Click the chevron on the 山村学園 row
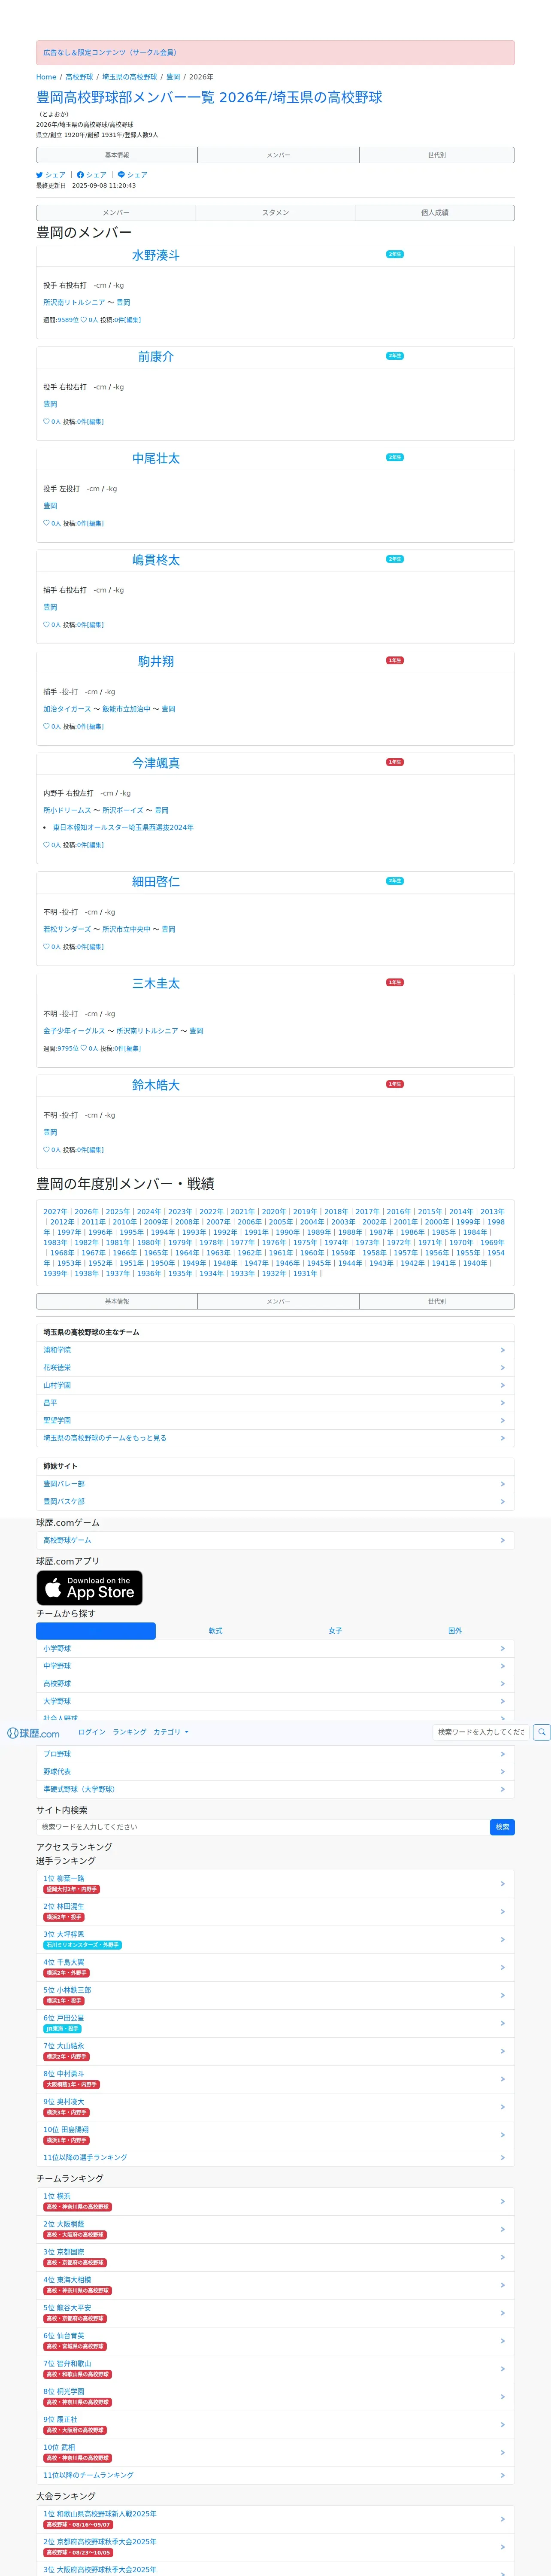 coord(502,1385)
